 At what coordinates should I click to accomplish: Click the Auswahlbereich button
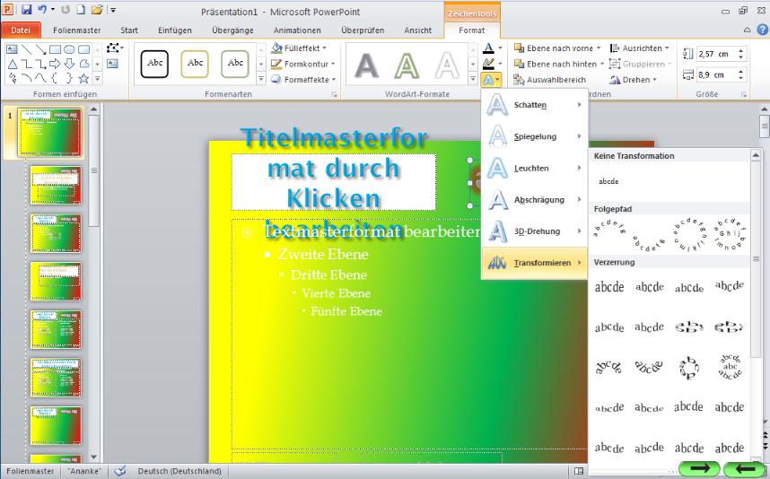[549, 80]
